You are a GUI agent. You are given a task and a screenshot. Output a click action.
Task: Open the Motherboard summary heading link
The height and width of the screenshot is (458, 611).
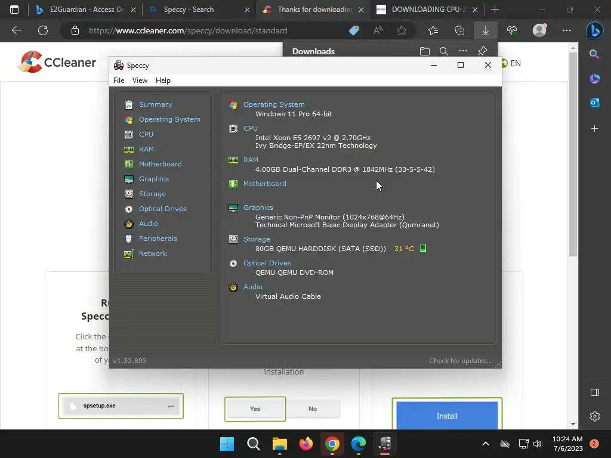(x=264, y=184)
